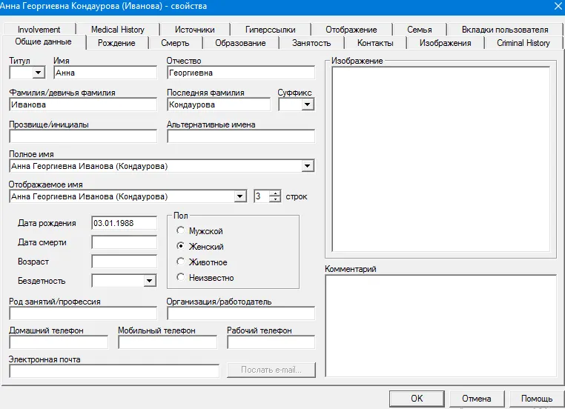
Task: Select the Мужской radio button
Action: point(181,231)
